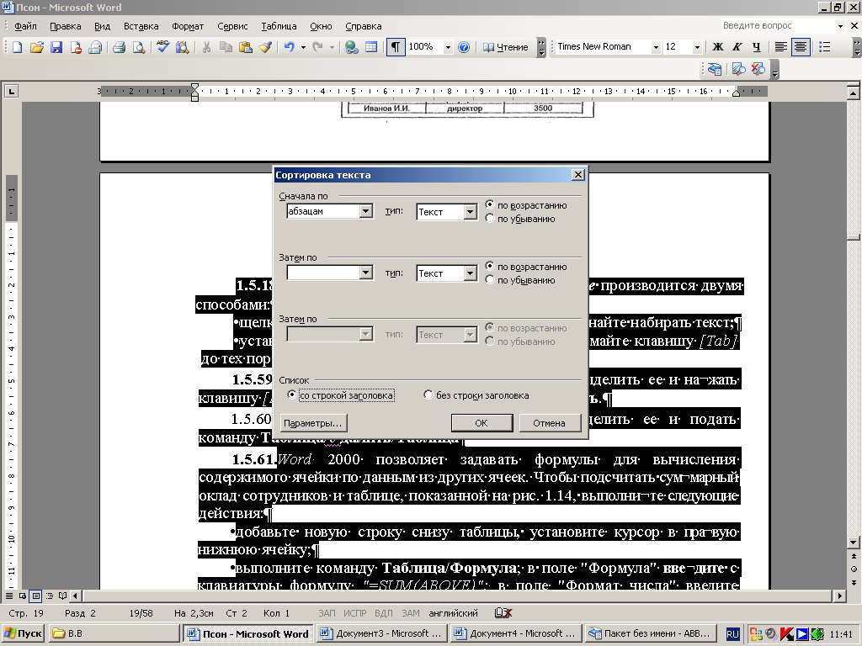Open Print Preview from the toolbar
Screen dimensions: 862x646
click(139, 47)
